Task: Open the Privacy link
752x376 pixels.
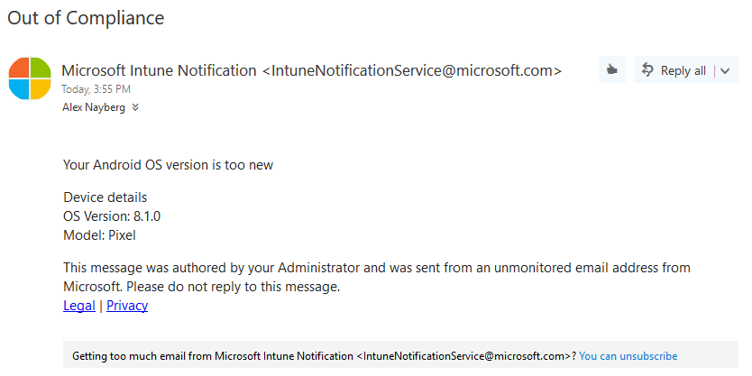Action: pos(127,306)
